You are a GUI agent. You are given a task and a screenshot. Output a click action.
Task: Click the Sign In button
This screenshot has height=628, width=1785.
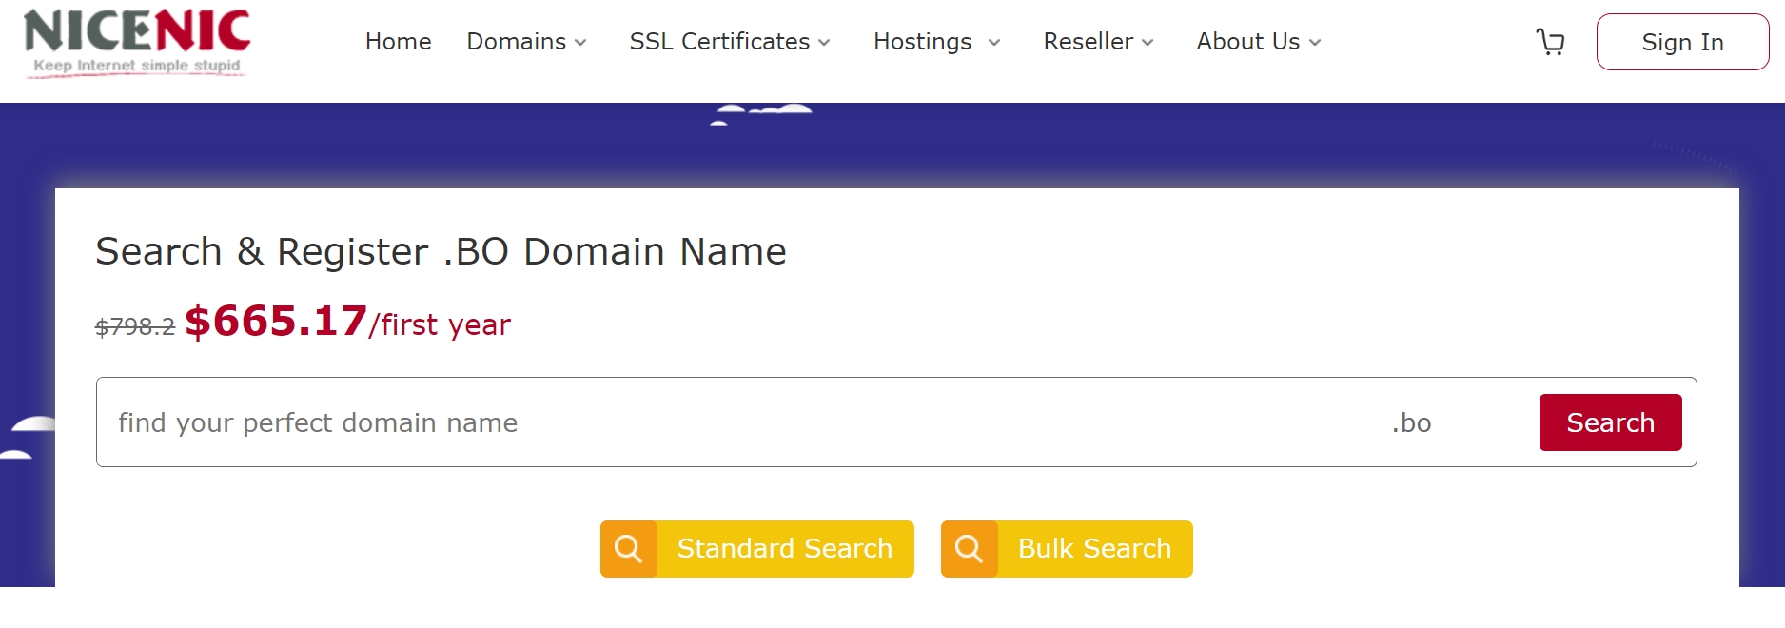[x=1682, y=42]
